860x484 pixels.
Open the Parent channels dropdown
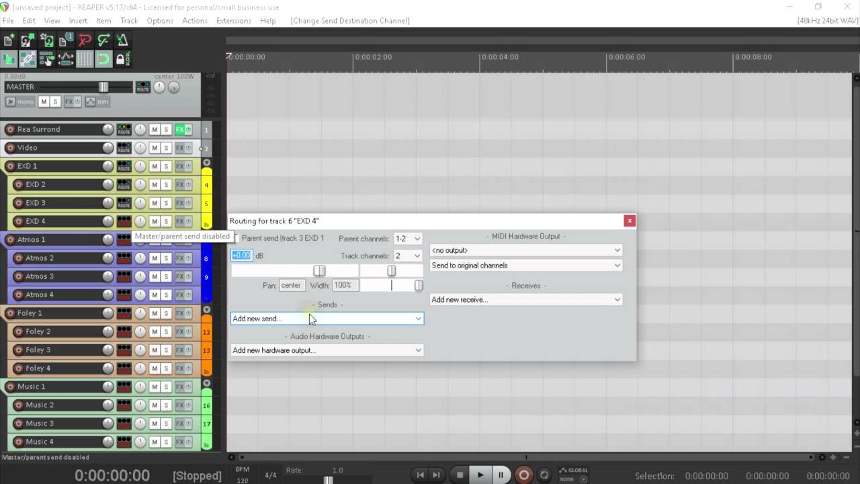pos(408,239)
